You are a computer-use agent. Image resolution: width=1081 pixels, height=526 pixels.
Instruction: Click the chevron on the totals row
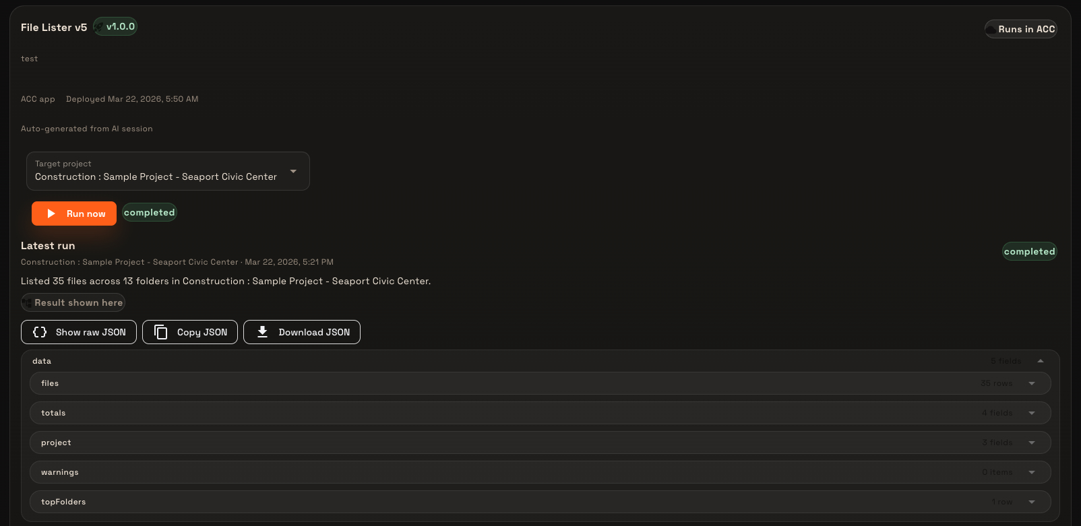pos(1032,413)
